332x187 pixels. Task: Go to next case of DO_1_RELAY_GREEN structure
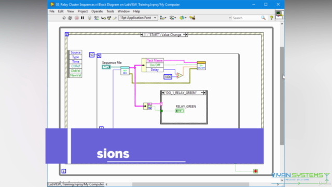204,92
